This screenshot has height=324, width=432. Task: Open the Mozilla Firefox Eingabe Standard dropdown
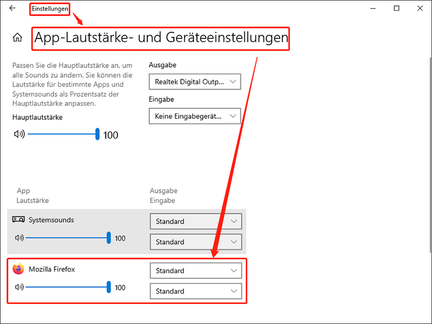195,291
